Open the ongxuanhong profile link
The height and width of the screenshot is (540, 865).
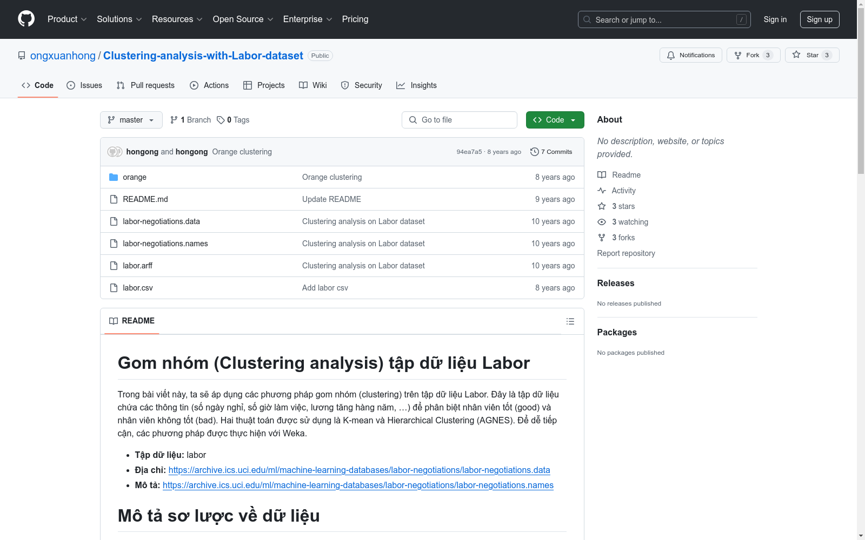click(x=63, y=56)
